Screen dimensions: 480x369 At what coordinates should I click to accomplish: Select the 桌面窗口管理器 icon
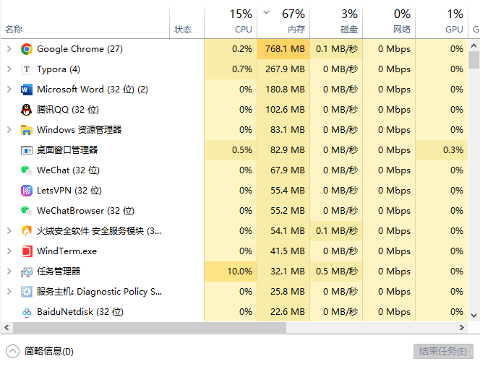tap(27, 150)
